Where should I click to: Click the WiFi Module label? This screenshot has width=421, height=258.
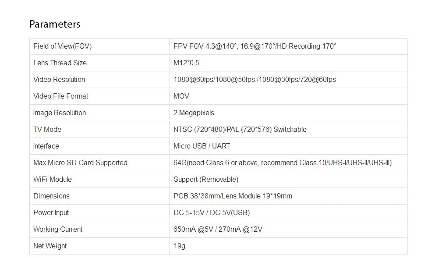tap(53, 180)
